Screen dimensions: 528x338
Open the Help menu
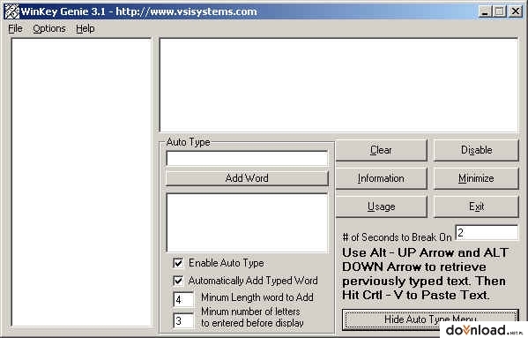click(x=86, y=28)
